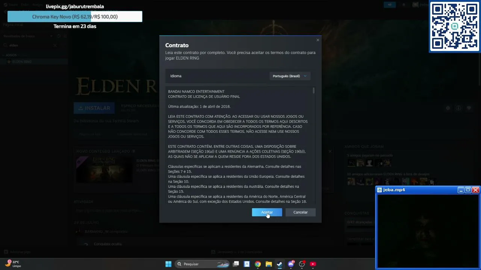This screenshot has height=270, width=481.
Task: Maximize the jeba.mp4 window
Action: click(468, 190)
